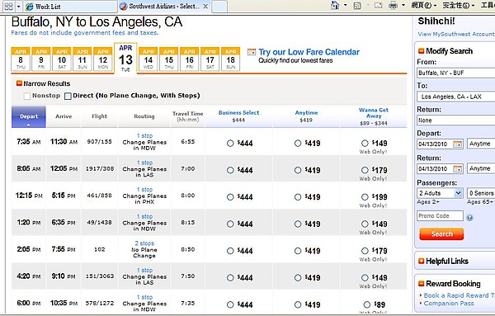Screen dimensions: 495x316
Task: Open the Page (網頁) menu
Action: coord(424,6)
